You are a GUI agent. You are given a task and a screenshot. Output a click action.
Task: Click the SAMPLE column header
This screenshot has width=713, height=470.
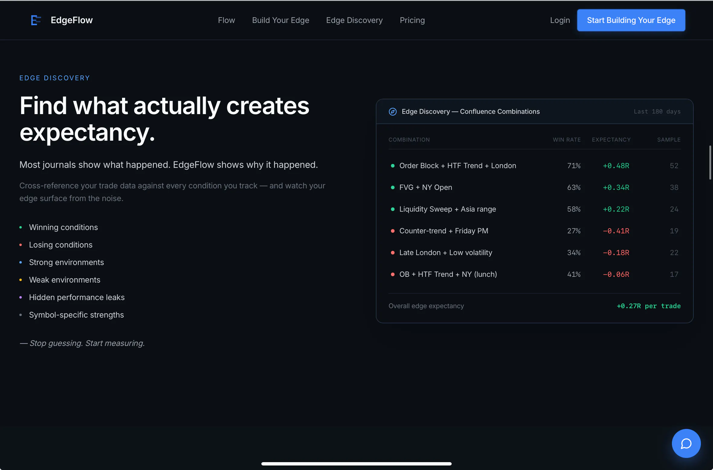coord(669,140)
